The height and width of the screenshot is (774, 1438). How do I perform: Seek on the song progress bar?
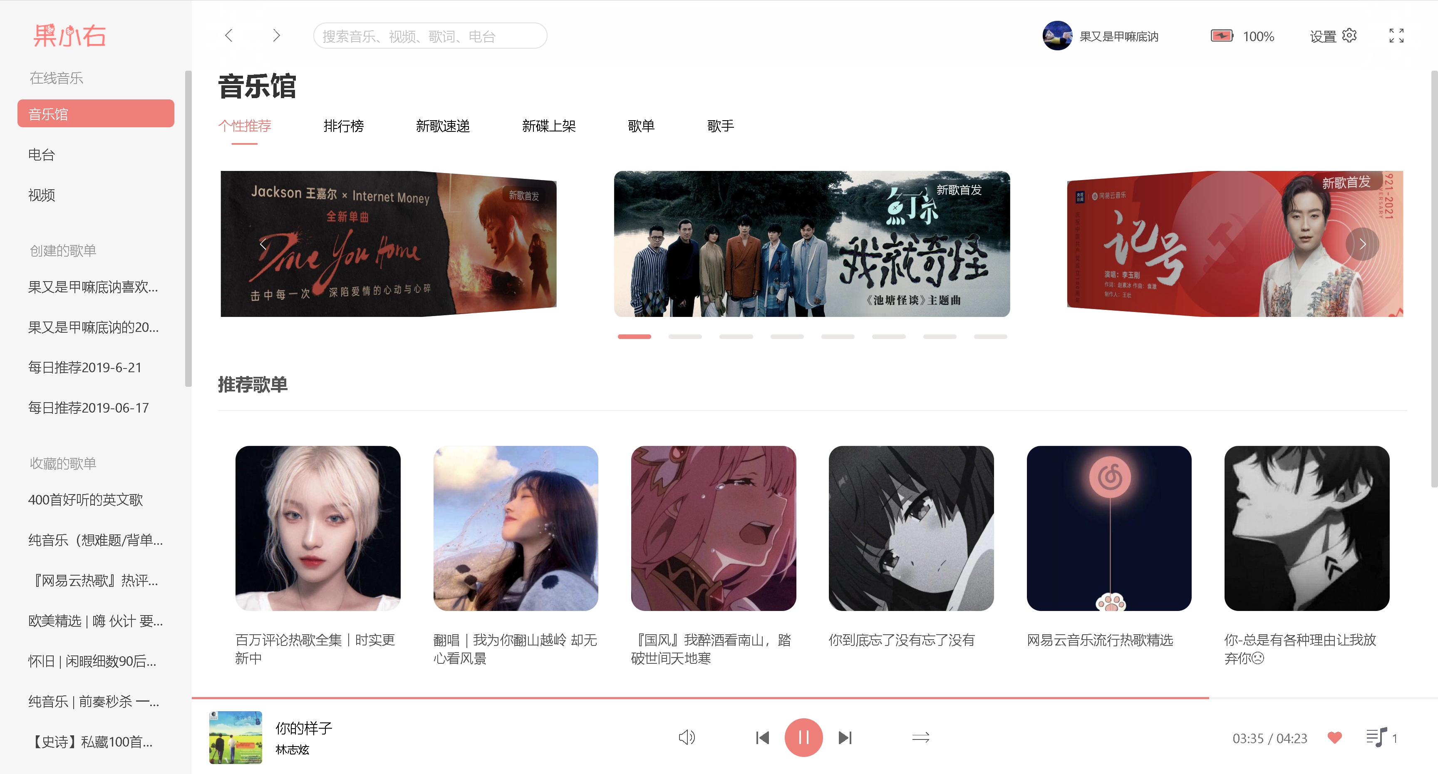point(781,697)
